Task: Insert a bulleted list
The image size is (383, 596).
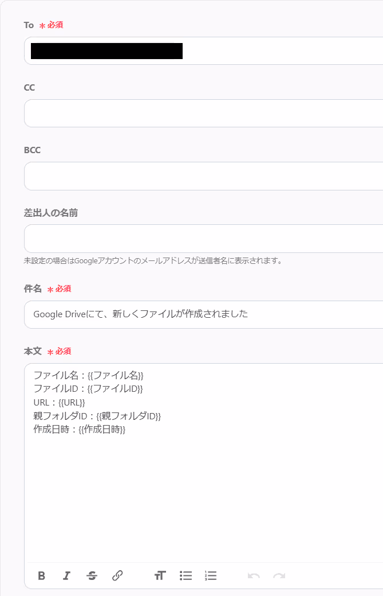Action: [x=185, y=575]
